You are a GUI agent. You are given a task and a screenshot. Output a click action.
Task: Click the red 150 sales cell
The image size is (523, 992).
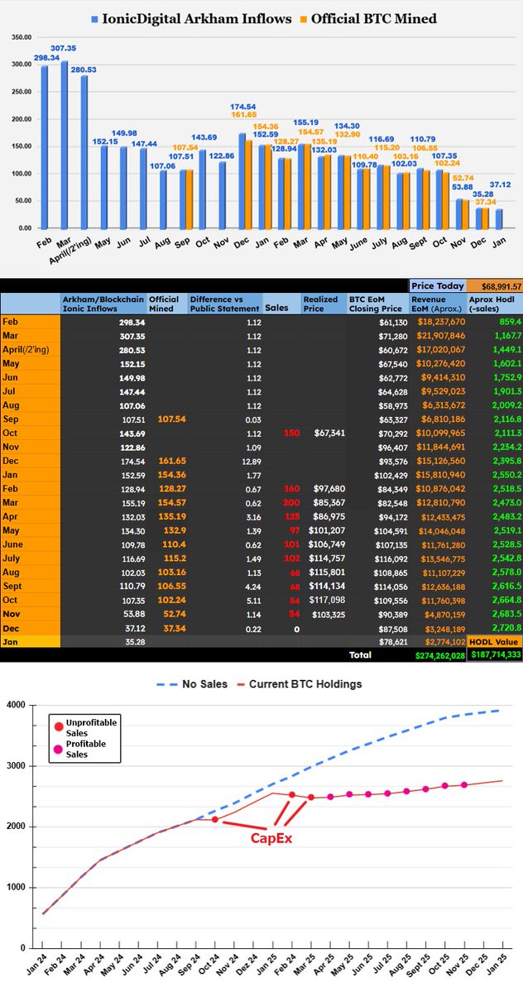pyautogui.click(x=290, y=433)
